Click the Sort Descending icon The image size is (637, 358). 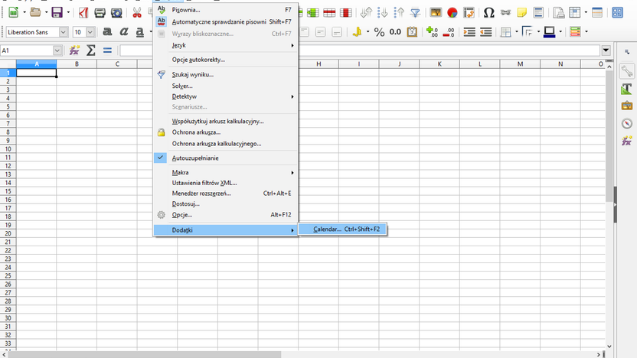399,12
